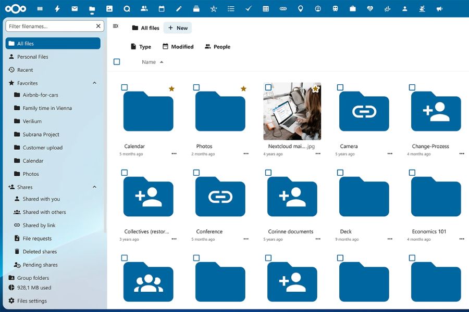469x312 pixels.
Task: Open the Tables grid app
Action: click(x=266, y=9)
